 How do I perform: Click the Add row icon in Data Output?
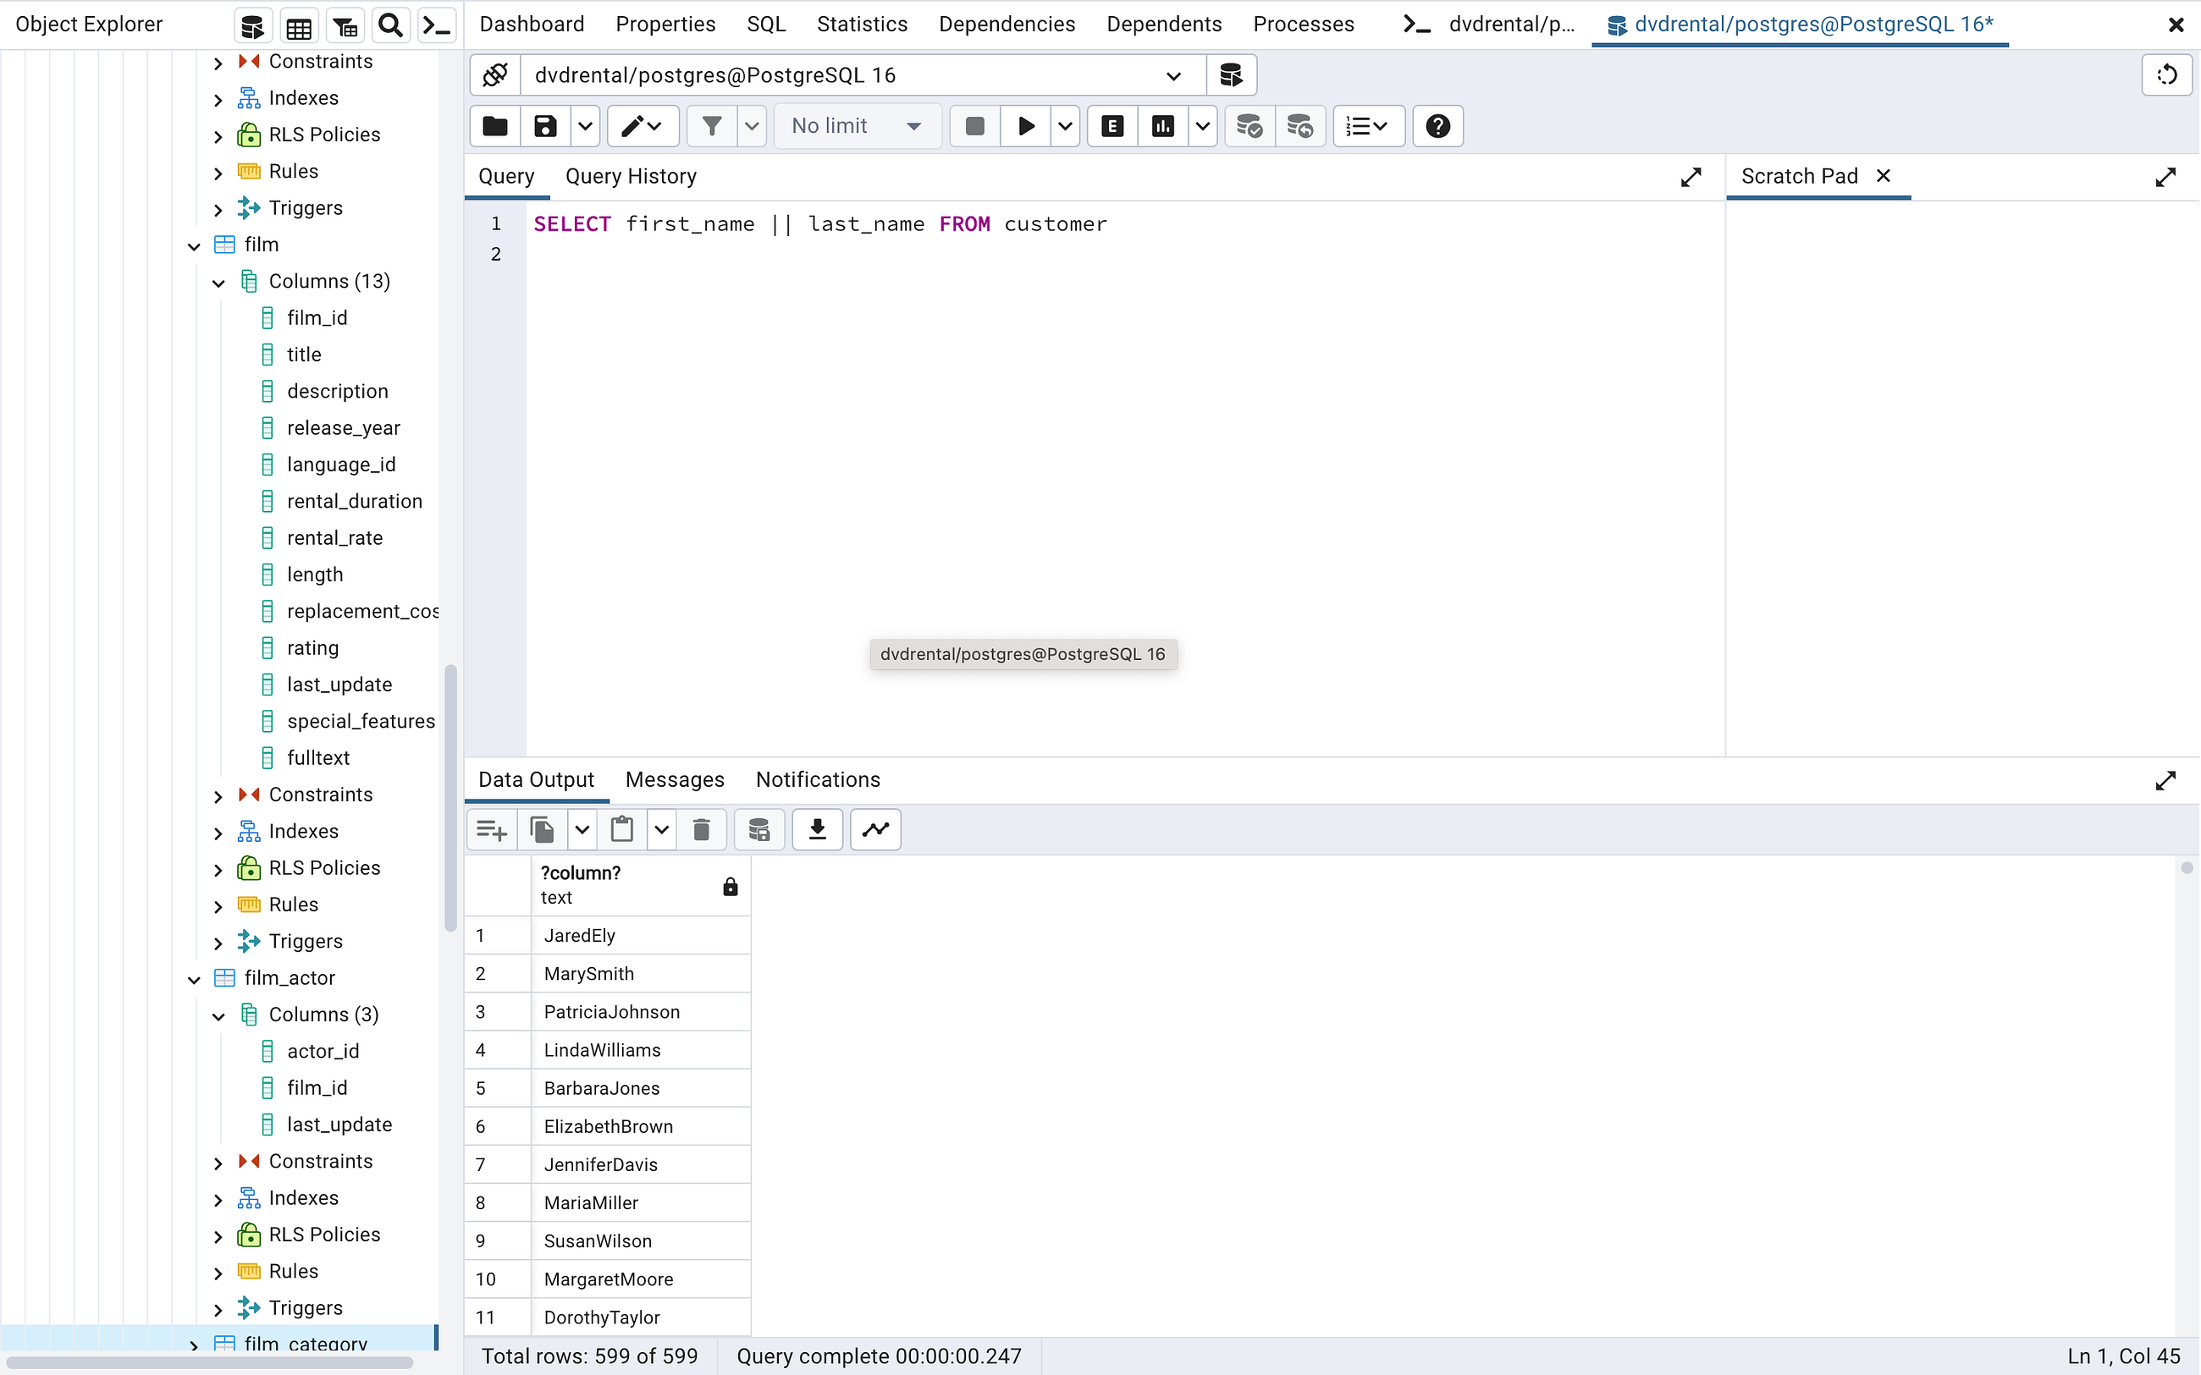[x=492, y=829]
